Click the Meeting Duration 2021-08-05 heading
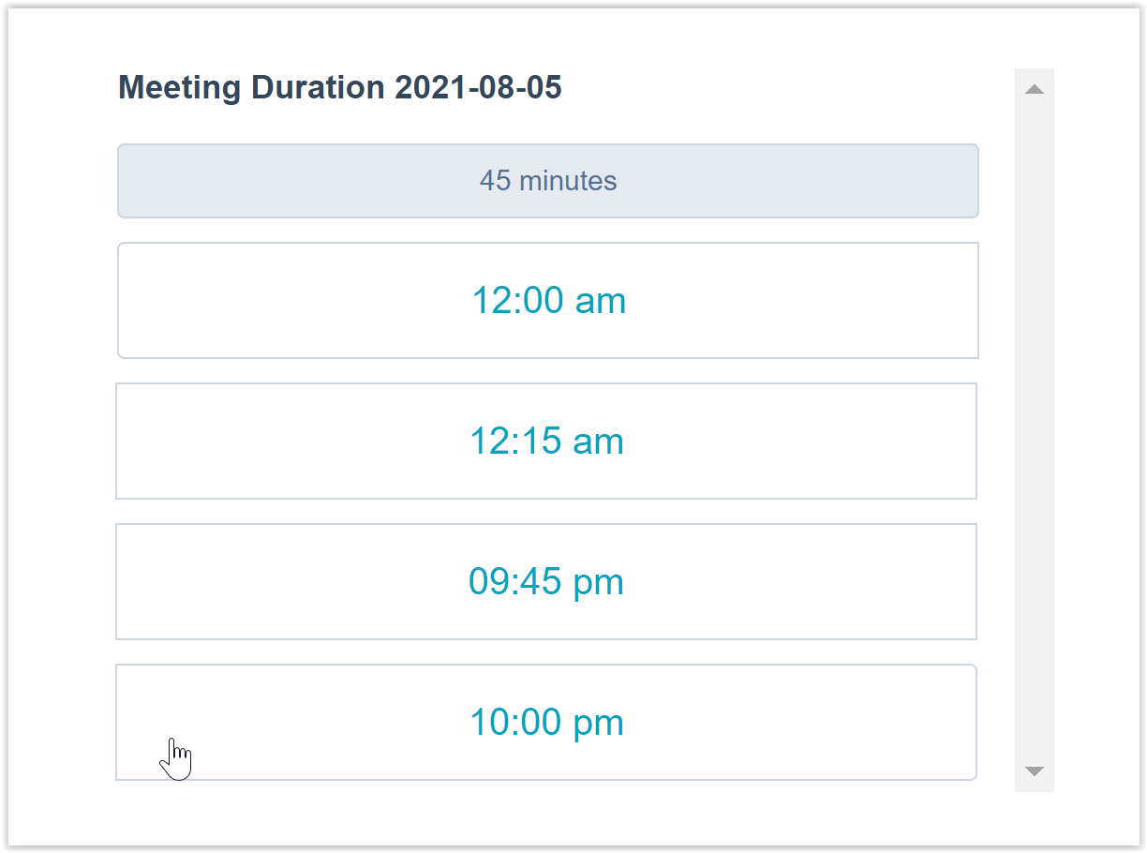Screen dimensions: 1147x853 click(x=340, y=88)
